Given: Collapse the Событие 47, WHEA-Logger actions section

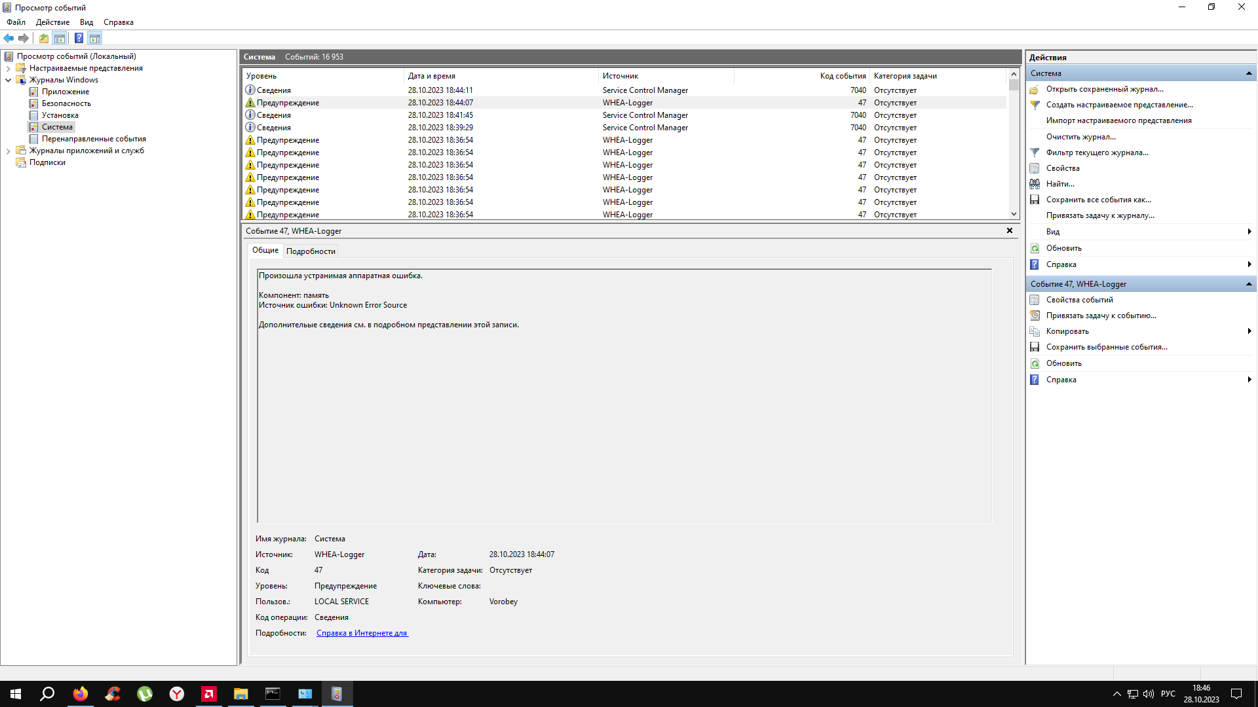Looking at the screenshot, I should 1249,284.
